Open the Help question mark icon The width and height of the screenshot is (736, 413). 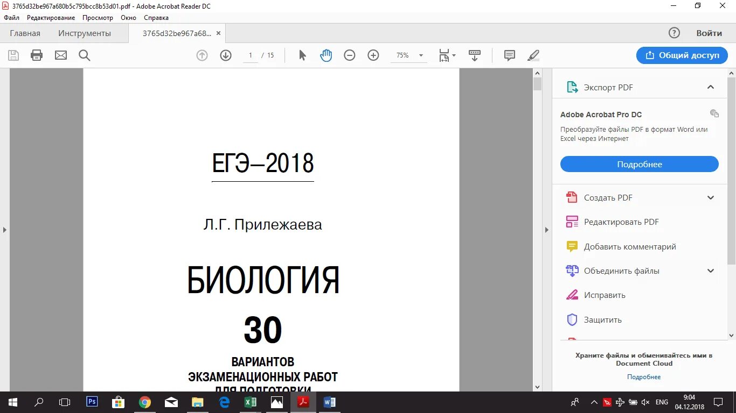(x=674, y=33)
